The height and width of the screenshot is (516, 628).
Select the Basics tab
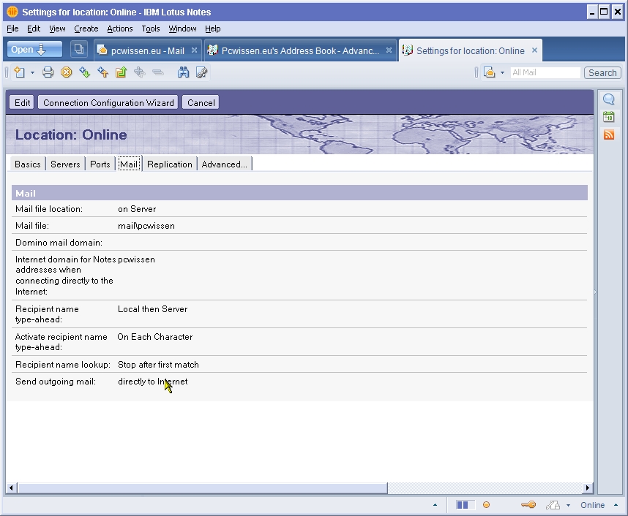pos(28,164)
